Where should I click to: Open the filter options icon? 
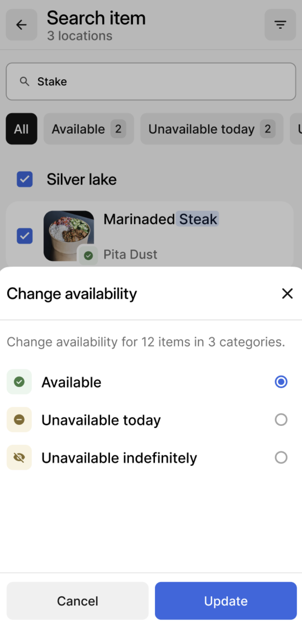(x=280, y=25)
